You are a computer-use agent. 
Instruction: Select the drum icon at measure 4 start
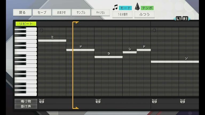(x=154, y=101)
